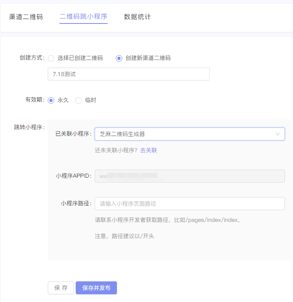The height and width of the screenshot is (302, 293).
Task: Click the 跳转小程序 label
Action: [x=30, y=127]
